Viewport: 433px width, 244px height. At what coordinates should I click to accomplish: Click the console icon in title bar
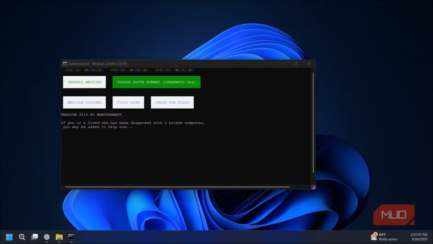click(65, 63)
